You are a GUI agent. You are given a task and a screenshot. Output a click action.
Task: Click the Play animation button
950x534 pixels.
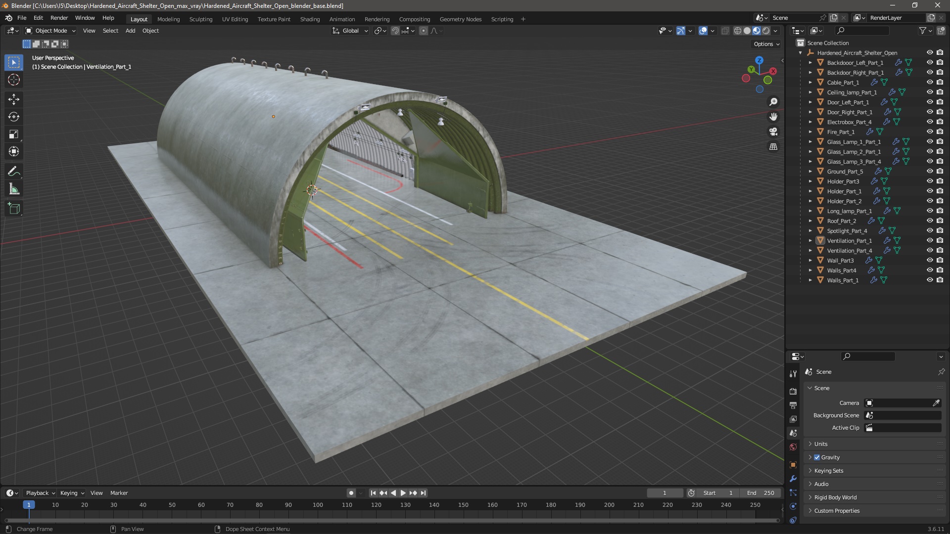click(402, 493)
